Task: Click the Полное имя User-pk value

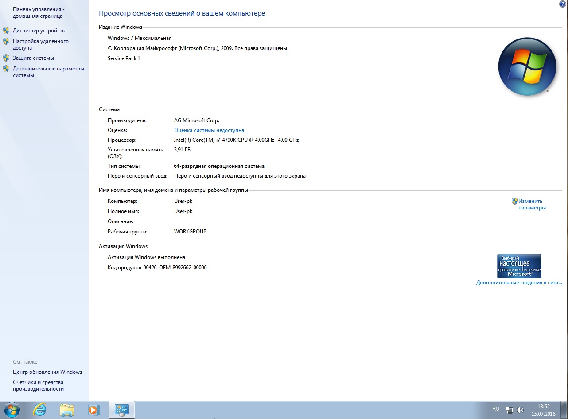Action: (183, 211)
